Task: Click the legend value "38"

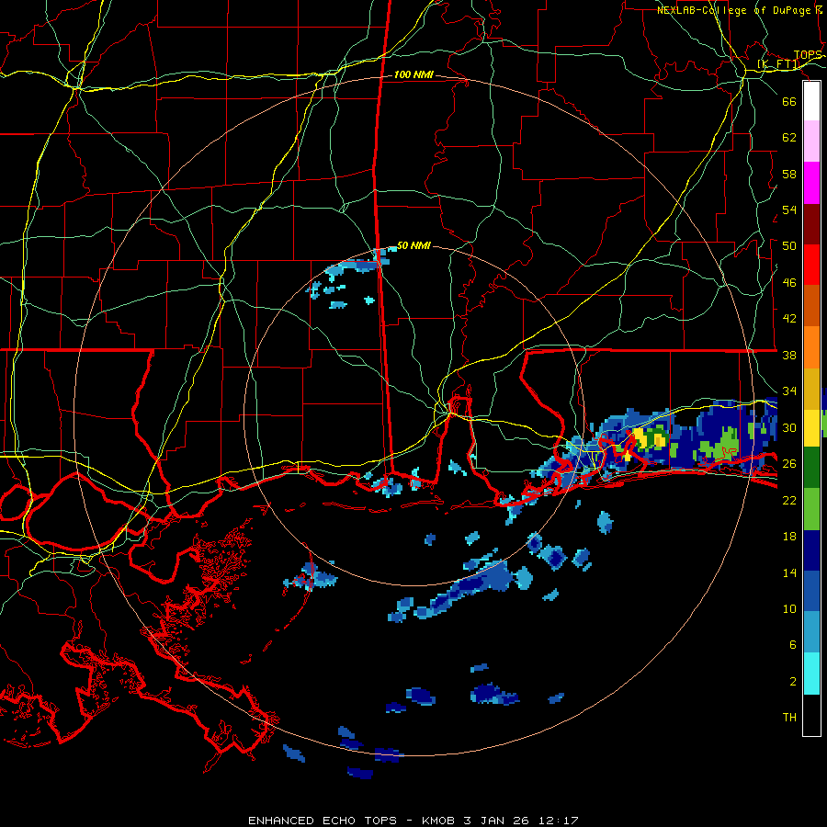Action: 789,355
